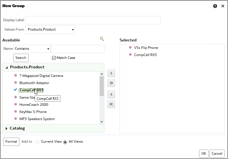
Task: Click the blue checkmark beside CompCell RX3
Action: pos(15,90)
